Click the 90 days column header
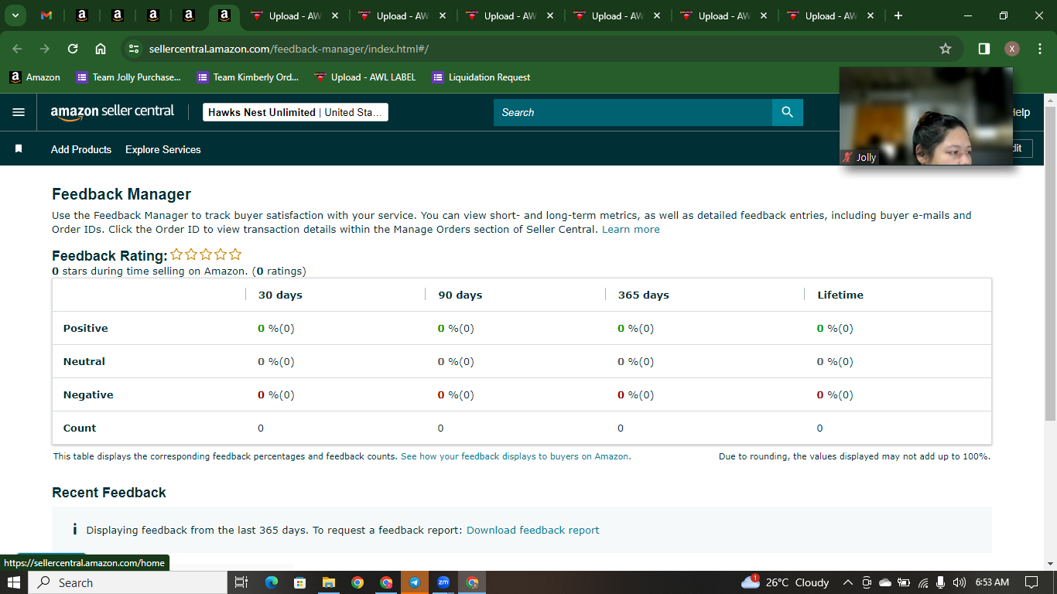 coord(460,295)
